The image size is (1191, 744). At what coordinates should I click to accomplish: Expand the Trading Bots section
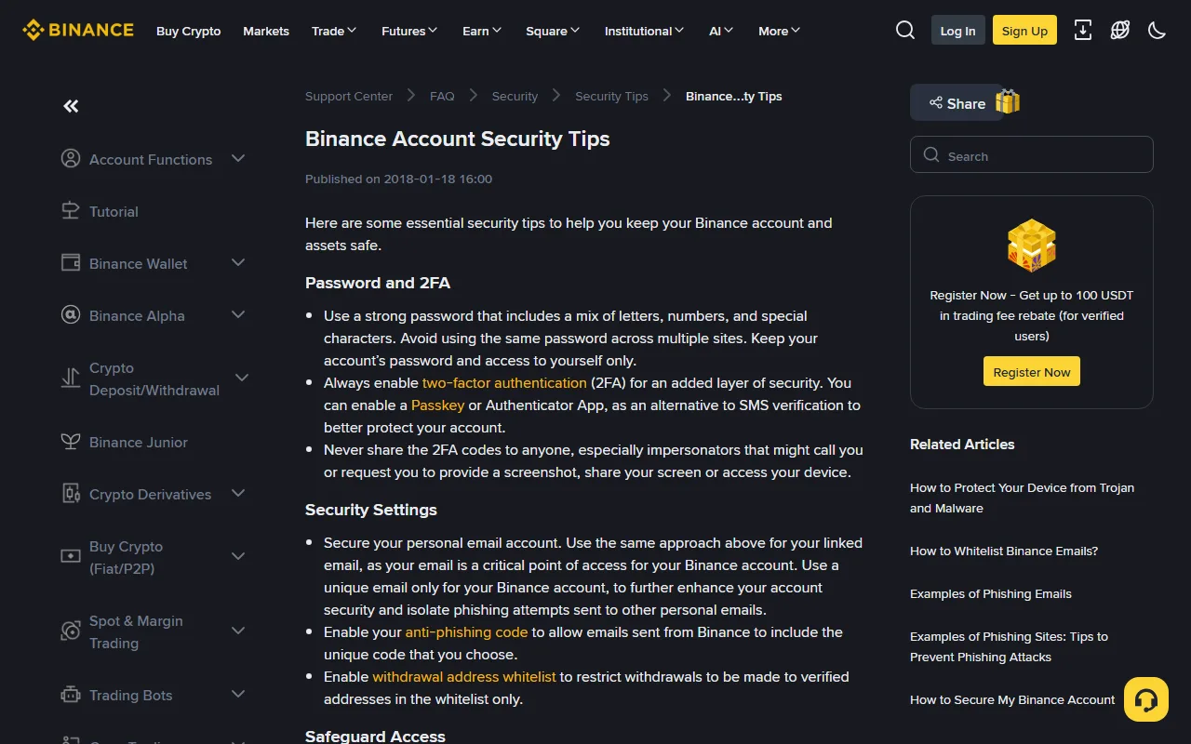[238, 695]
